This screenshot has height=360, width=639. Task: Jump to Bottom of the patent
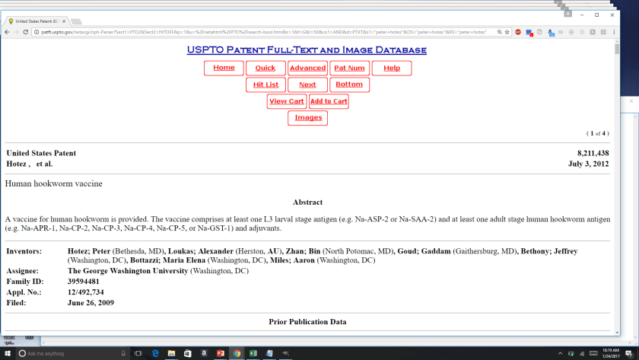(349, 84)
